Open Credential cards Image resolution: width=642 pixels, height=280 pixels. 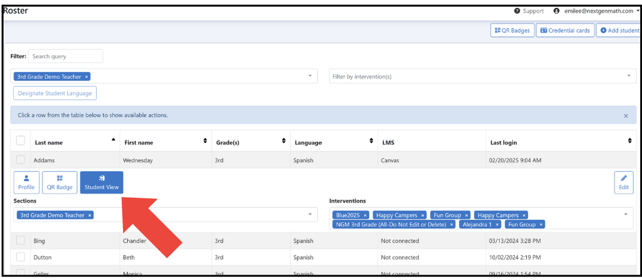point(565,30)
